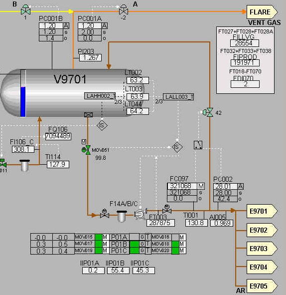Open the PC001A auto mode selector

[x=105, y=25]
